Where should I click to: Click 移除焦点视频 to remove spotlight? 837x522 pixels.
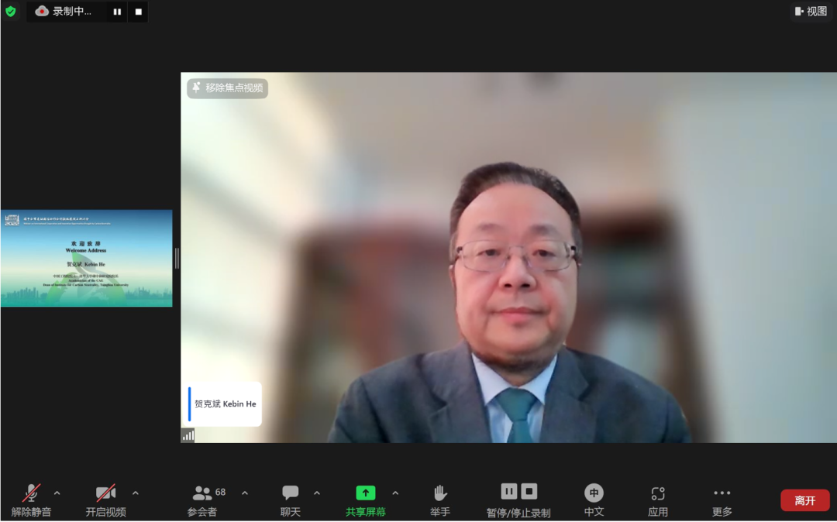pyautogui.click(x=227, y=88)
